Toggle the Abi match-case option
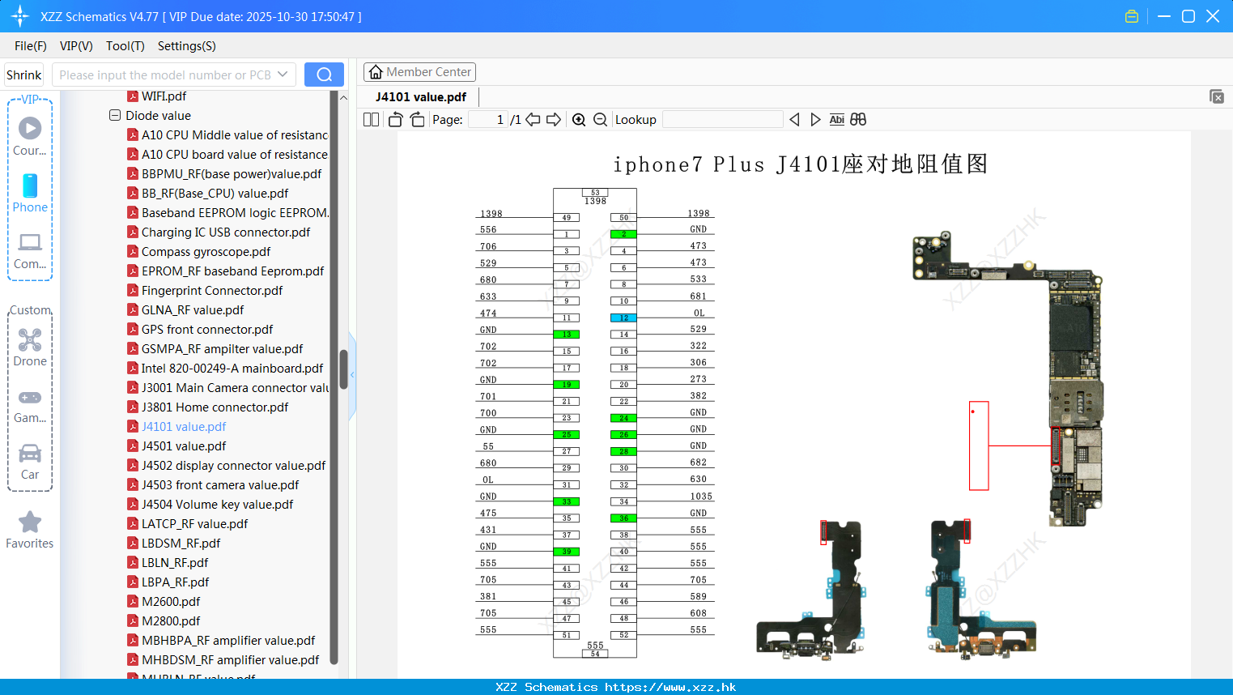This screenshot has height=695, width=1233. click(x=837, y=119)
